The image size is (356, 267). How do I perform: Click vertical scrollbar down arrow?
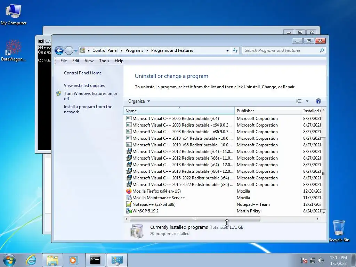(324, 213)
